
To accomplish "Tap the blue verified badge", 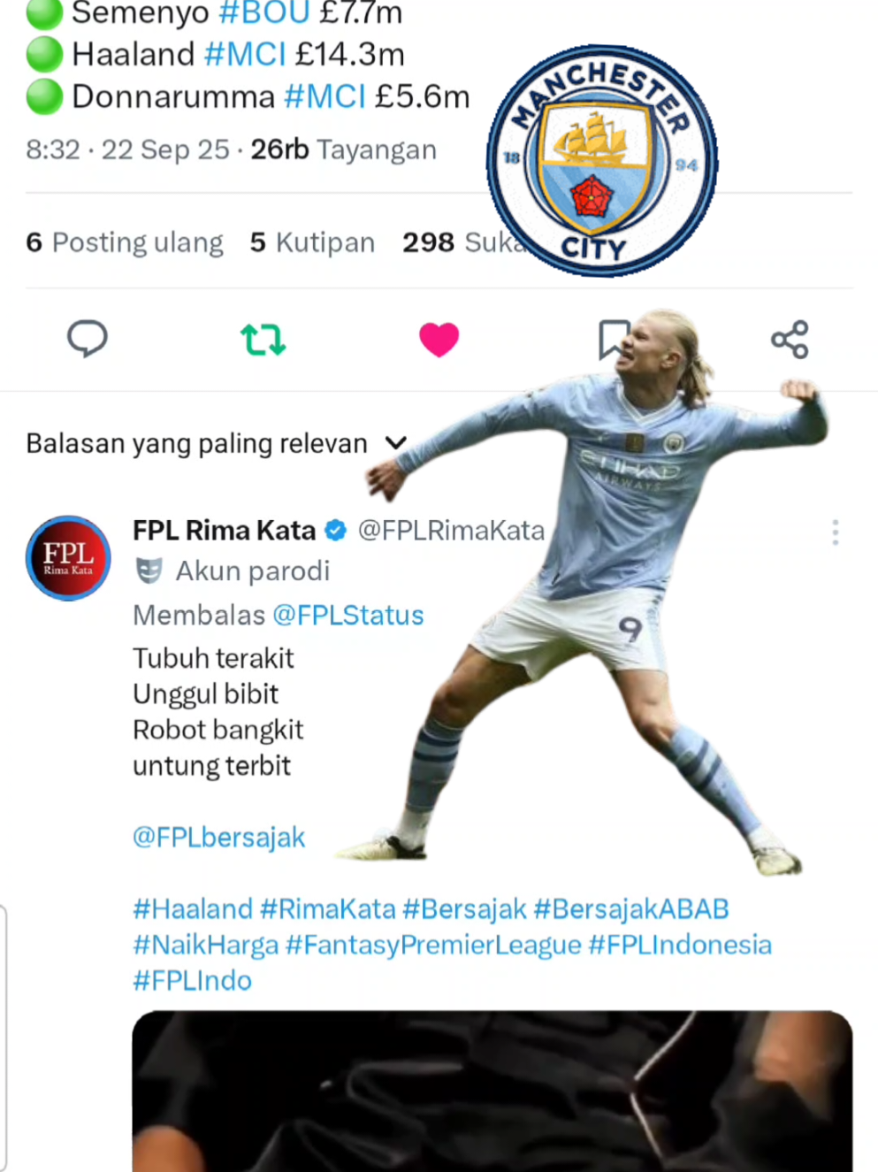I will click(336, 531).
